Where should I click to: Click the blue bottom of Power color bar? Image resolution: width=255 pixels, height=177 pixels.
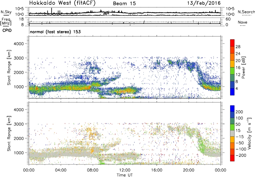[x=232, y=92]
